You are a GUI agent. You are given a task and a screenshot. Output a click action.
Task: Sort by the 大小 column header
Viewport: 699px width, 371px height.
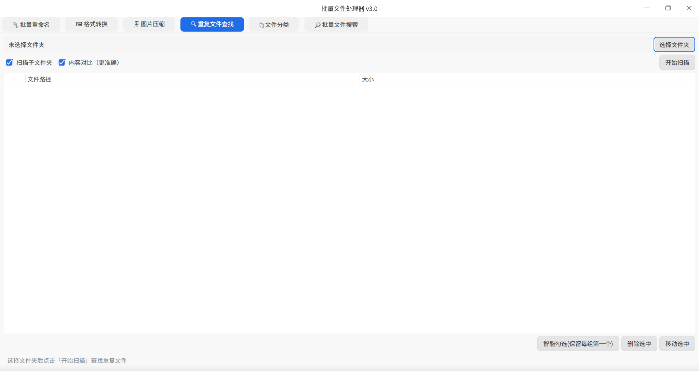coord(527,79)
